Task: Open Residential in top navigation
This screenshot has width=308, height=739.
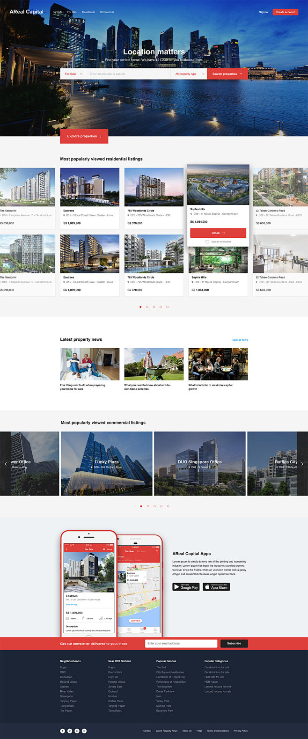Action: pos(88,12)
